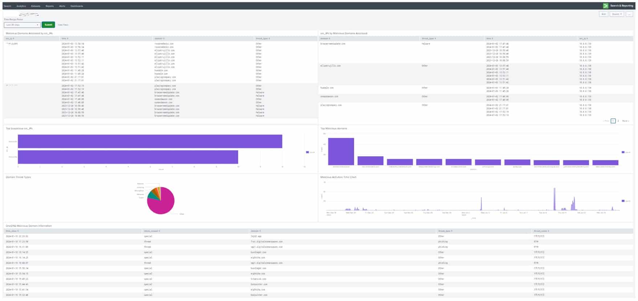Click the Edit dashboard button
This screenshot has height=301, width=638.
coord(604,14)
